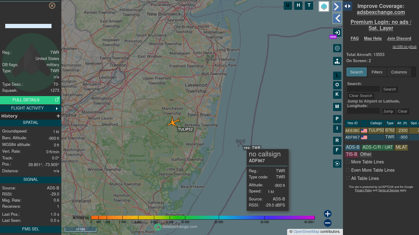Sort table by Alt. (ft) column

tap(402, 123)
